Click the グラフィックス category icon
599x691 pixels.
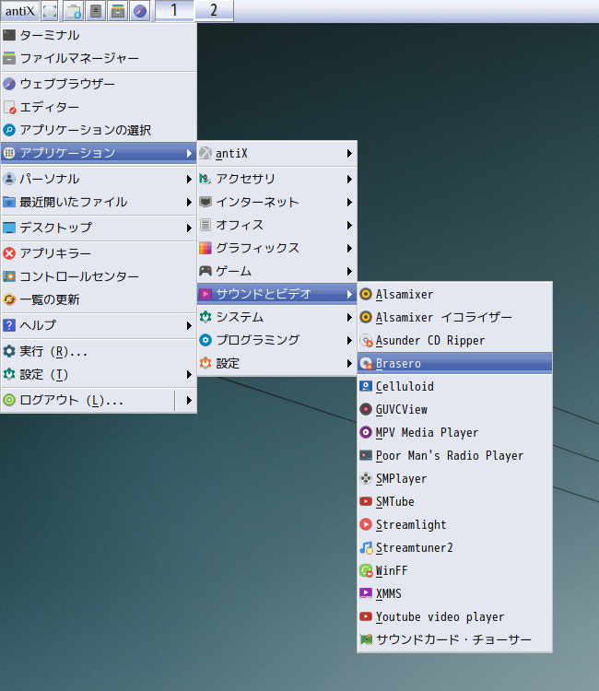tap(206, 248)
